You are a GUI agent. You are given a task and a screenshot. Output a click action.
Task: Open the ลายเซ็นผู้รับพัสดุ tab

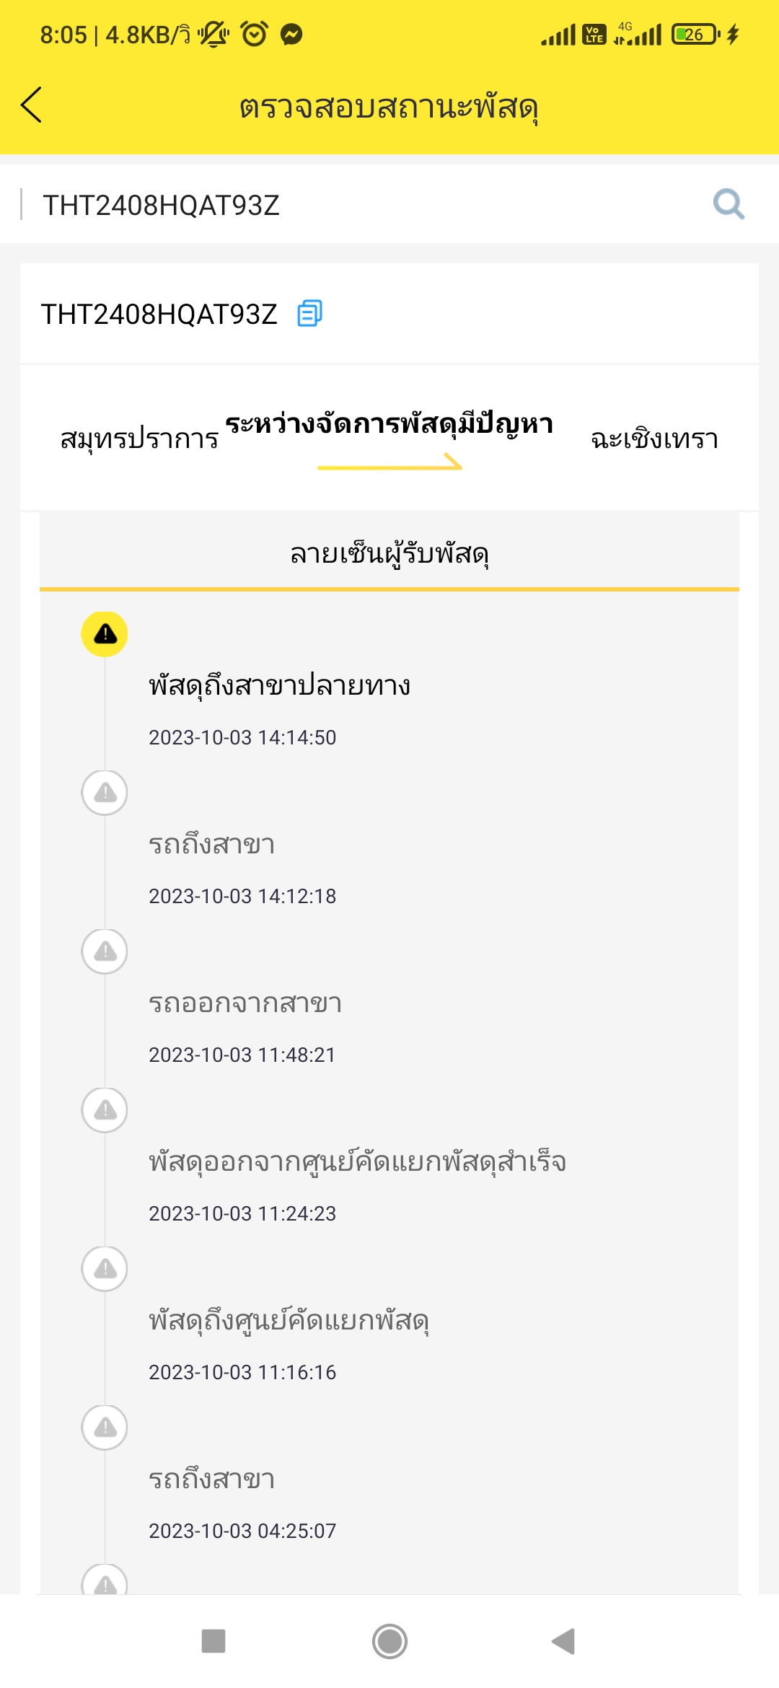[389, 554]
